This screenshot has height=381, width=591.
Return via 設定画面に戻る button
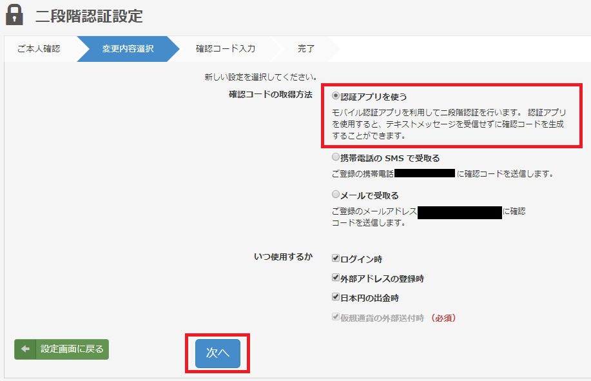point(61,349)
